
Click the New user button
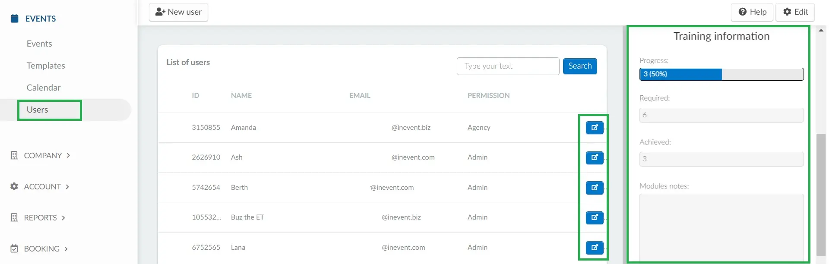click(x=178, y=12)
